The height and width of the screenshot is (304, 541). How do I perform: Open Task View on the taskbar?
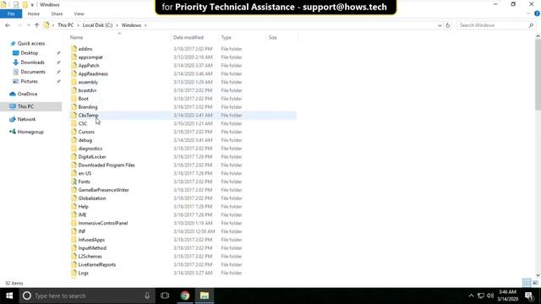tap(165, 296)
